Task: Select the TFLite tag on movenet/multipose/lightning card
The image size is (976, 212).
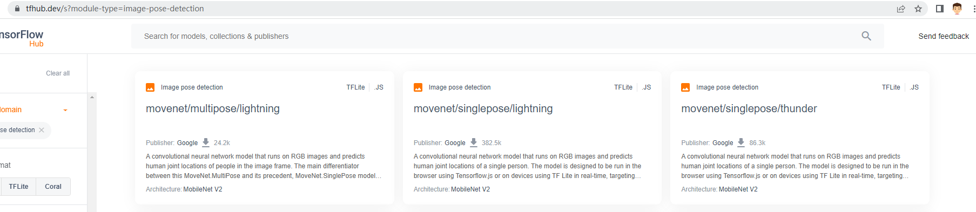Action: 355,87
